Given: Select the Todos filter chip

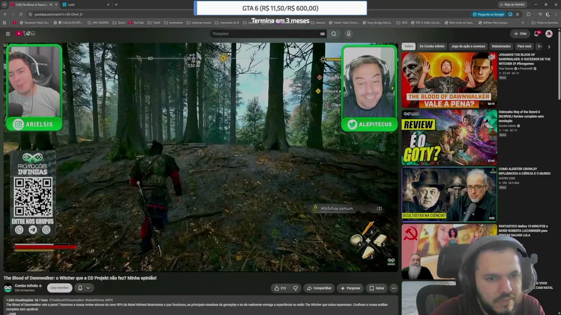Looking at the screenshot, I should (x=408, y=46).
